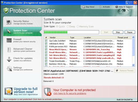Click the threat list scroll down arrow

coord(133,65)
